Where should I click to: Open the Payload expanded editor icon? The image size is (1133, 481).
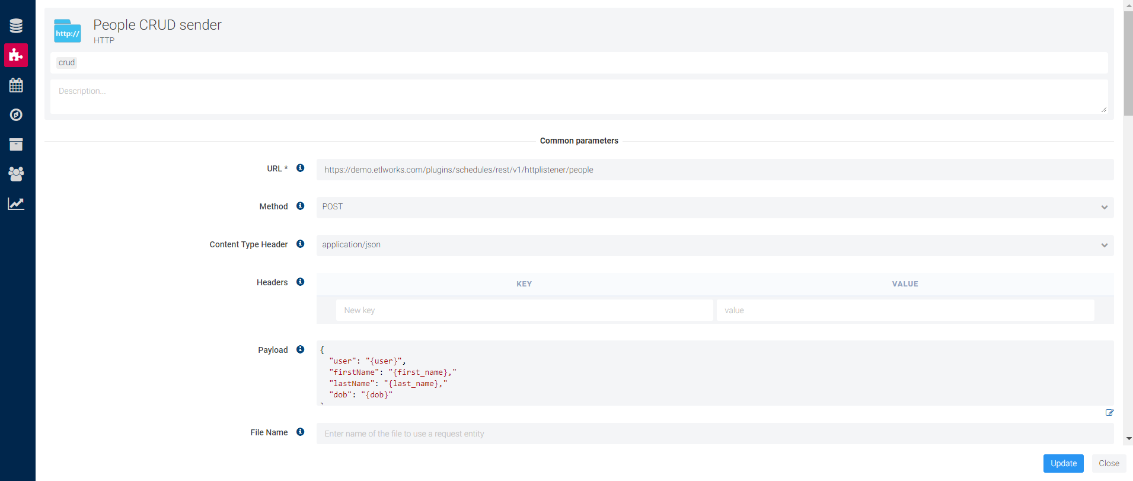[1109, 413]
